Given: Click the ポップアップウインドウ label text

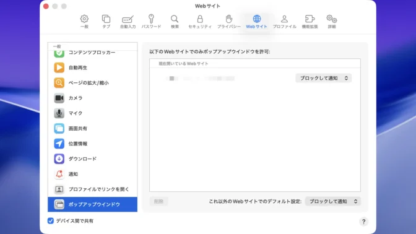Looking at the screenshot, I should 94,204.
